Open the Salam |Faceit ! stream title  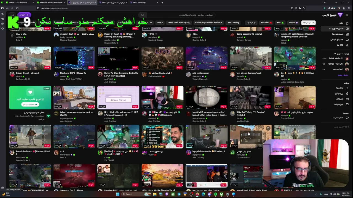pyautogui.click(x=27, y=73)
